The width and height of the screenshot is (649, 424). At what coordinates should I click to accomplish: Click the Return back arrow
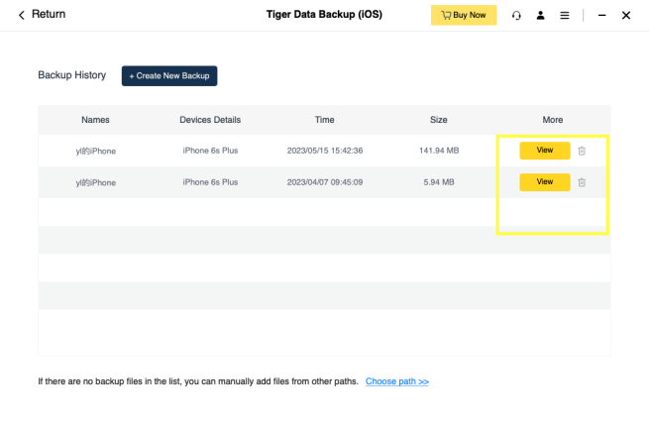tap(22, 16)
